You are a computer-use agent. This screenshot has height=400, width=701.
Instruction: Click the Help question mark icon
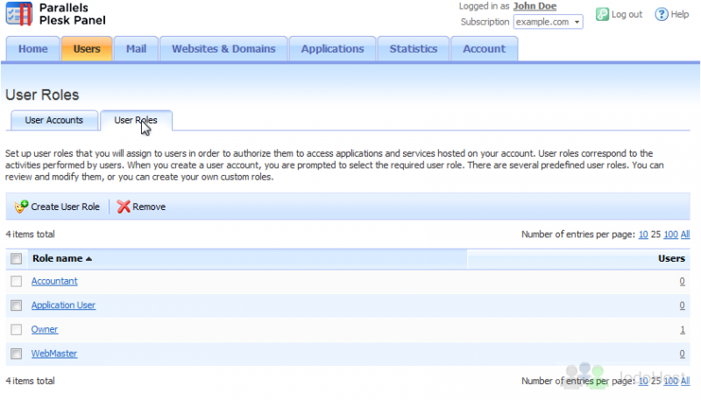(662, 14)
